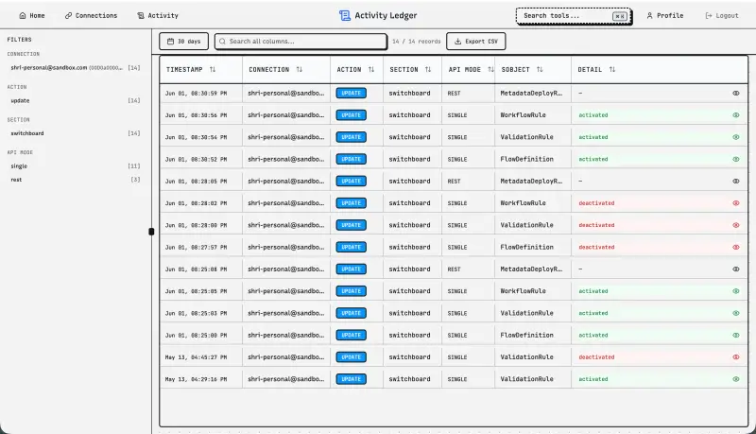Filter by the update action
This screenshot has height=434, width=756.
(x=76, y=101)
